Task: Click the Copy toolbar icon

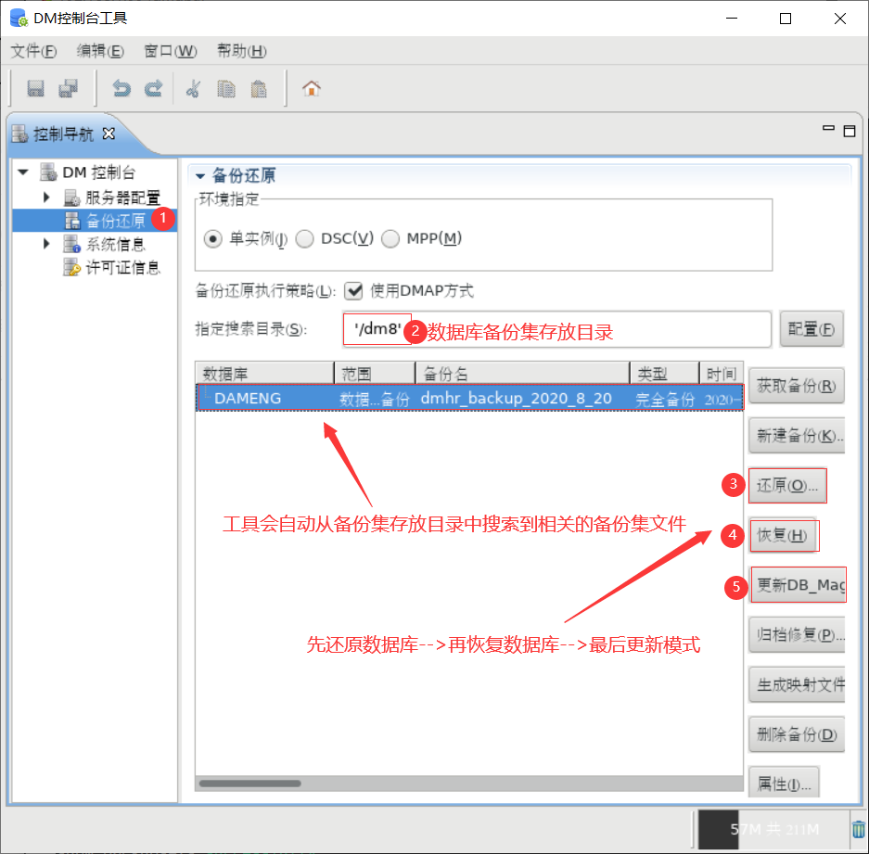Action: point(225,89)
